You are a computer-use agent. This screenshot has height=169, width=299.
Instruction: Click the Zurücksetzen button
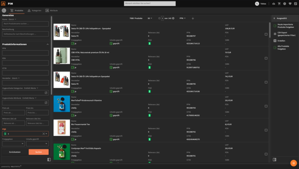(x=15, y=152)
